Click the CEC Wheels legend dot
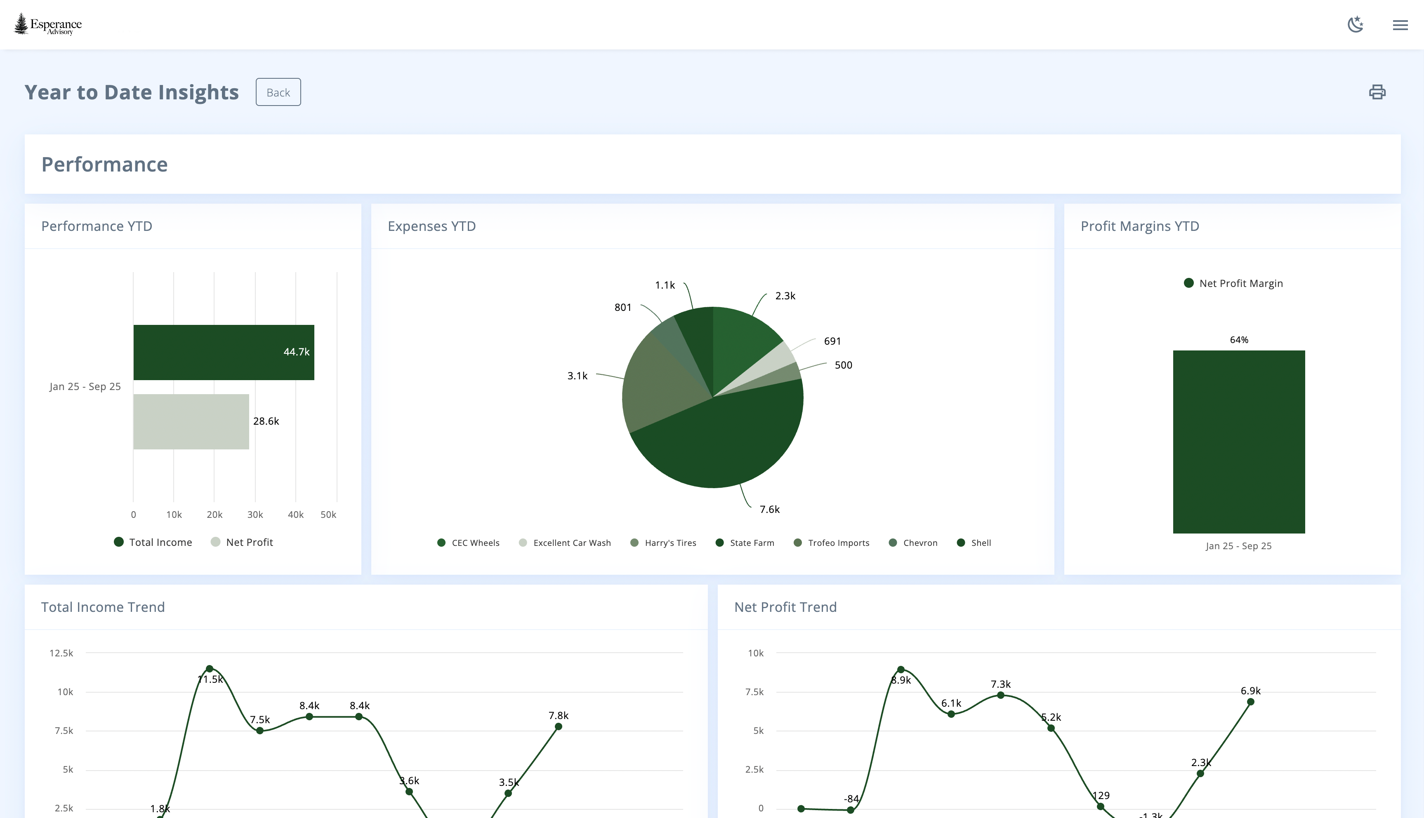1424x818 pixels. (x=442, y=543)
